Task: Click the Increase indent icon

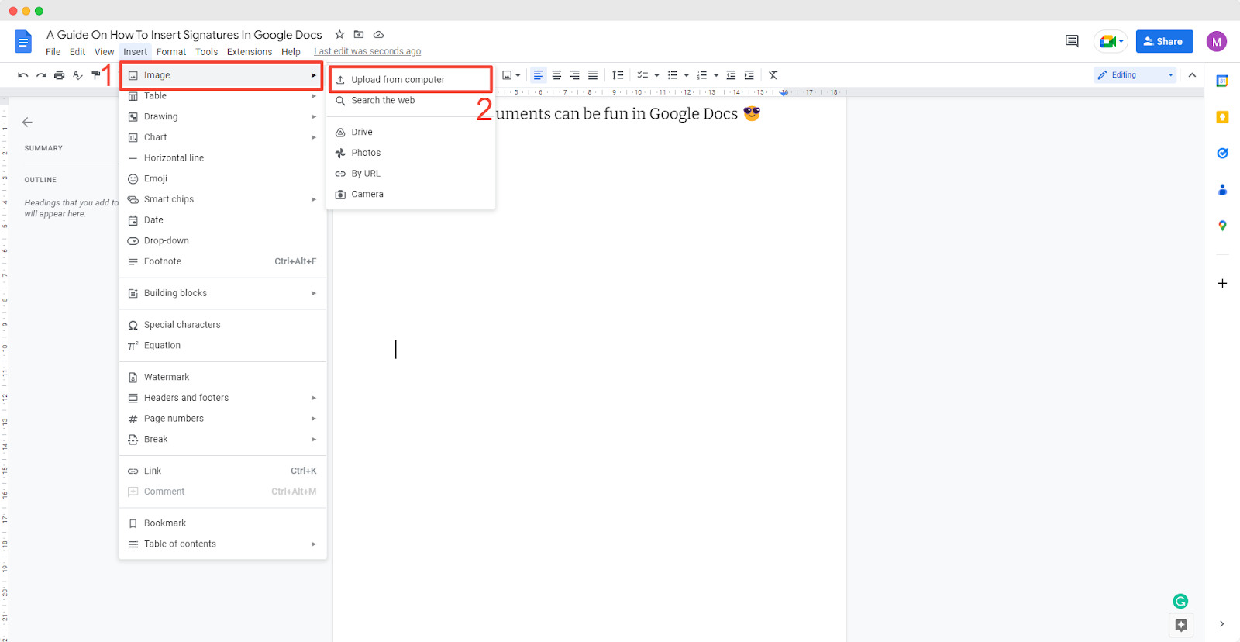Action: pos(749,75)
